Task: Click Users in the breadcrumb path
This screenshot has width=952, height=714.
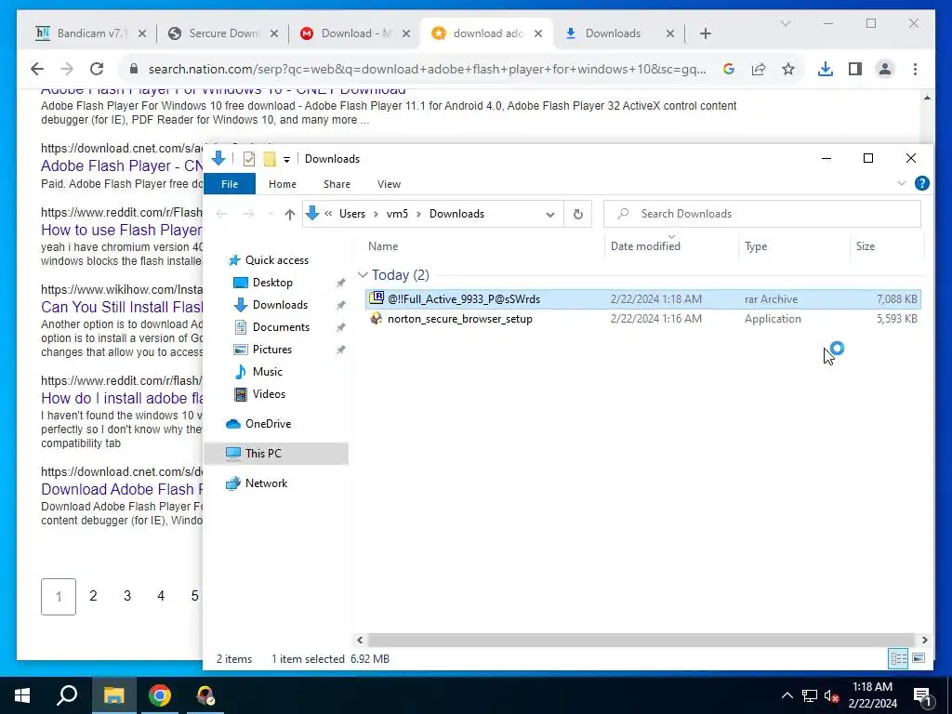Action: pyautogui.click(x=352, y=214)
